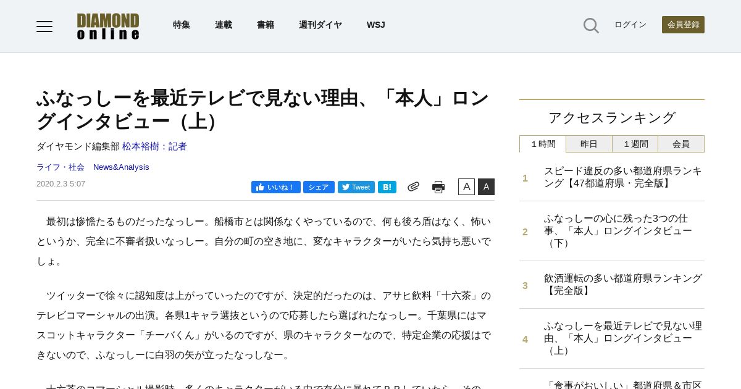Screen dimensions: 741x389
Task: Open the 書籍 menu
Action: click(x=266, y=25)
